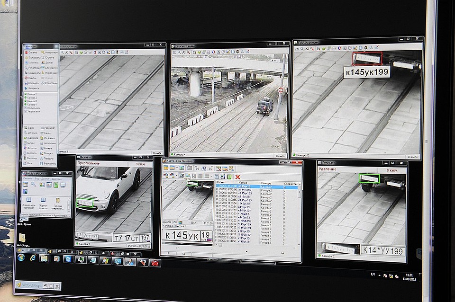
Task: Click Открыть все under the camera list
Action: (32, 108)
